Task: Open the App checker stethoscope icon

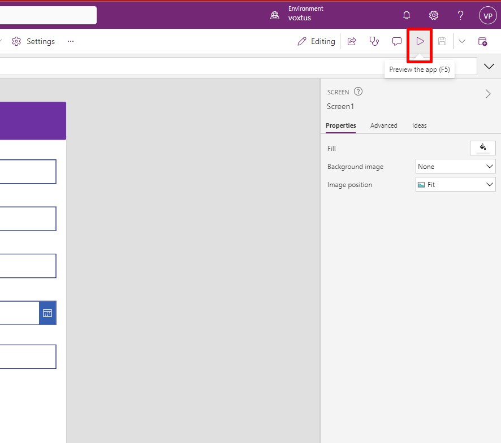Action: coord(374,41)
